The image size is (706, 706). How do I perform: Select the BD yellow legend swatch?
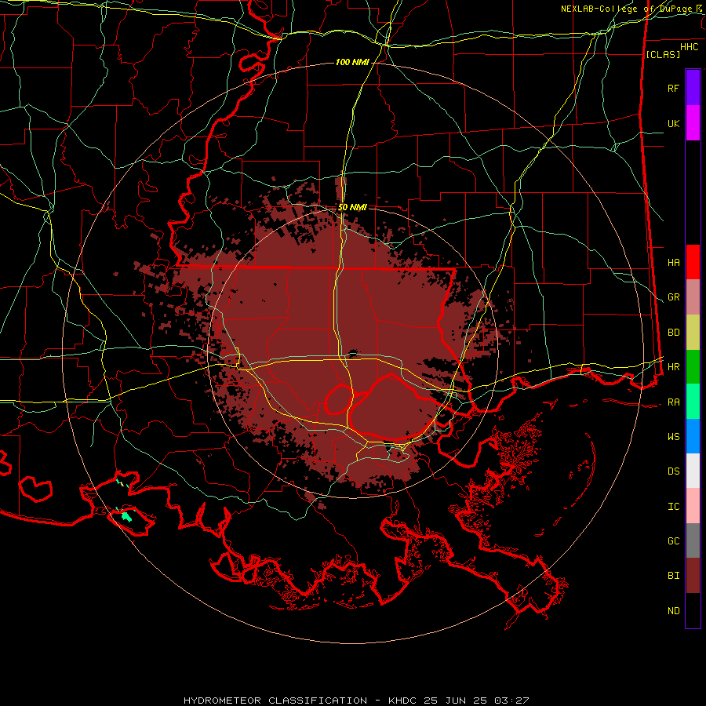[x=693, y=333]
